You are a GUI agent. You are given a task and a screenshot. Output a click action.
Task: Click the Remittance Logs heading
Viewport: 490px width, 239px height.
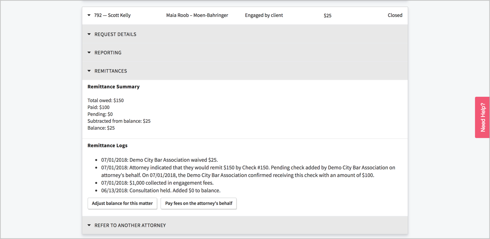click(107, 146)
